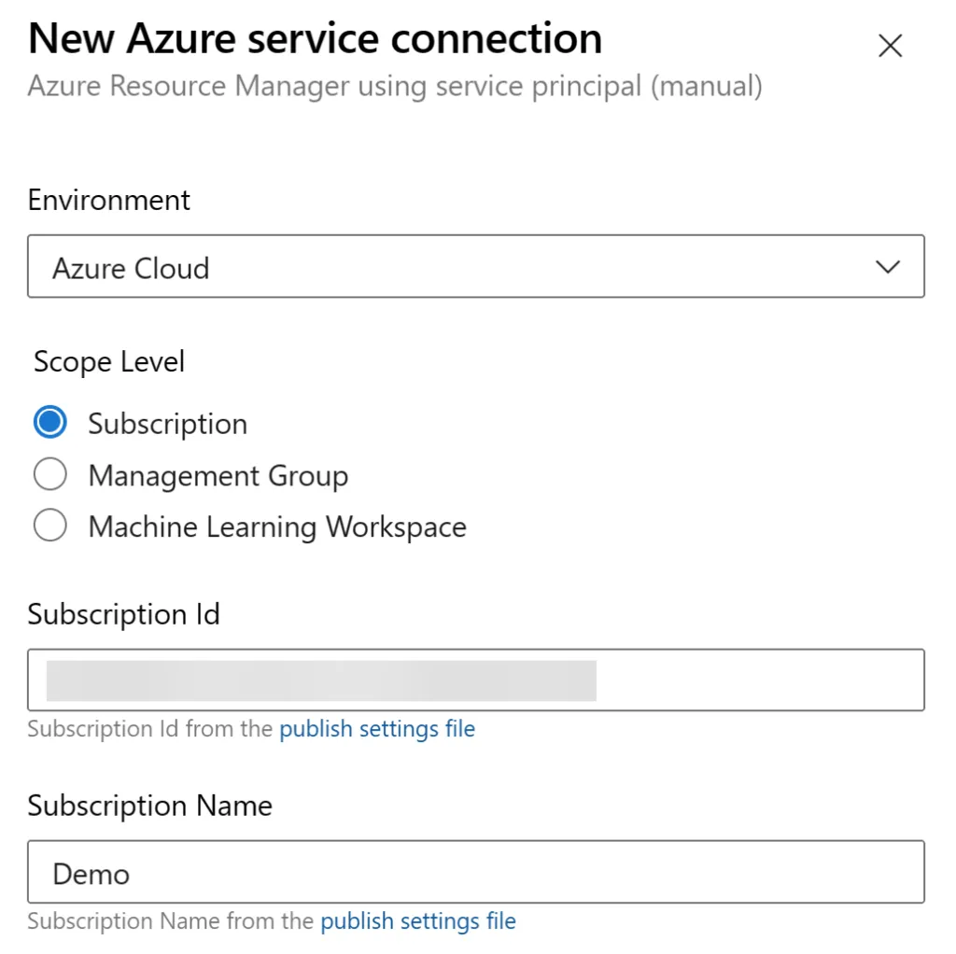Focus the Subscription Name field containing Demo
The image size is (956, 954).
(x=476, y=871)
